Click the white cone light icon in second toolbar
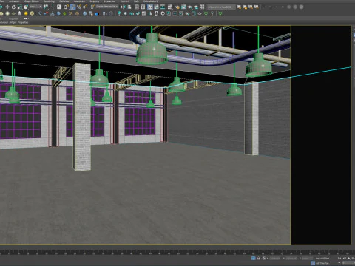 tap(19, 13)
